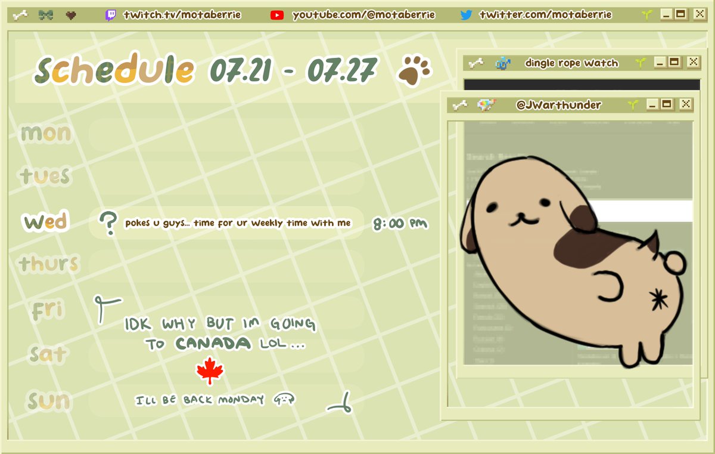Click the red YouTube logo icon
The image size is (715, 454).
tap(277, 15)
